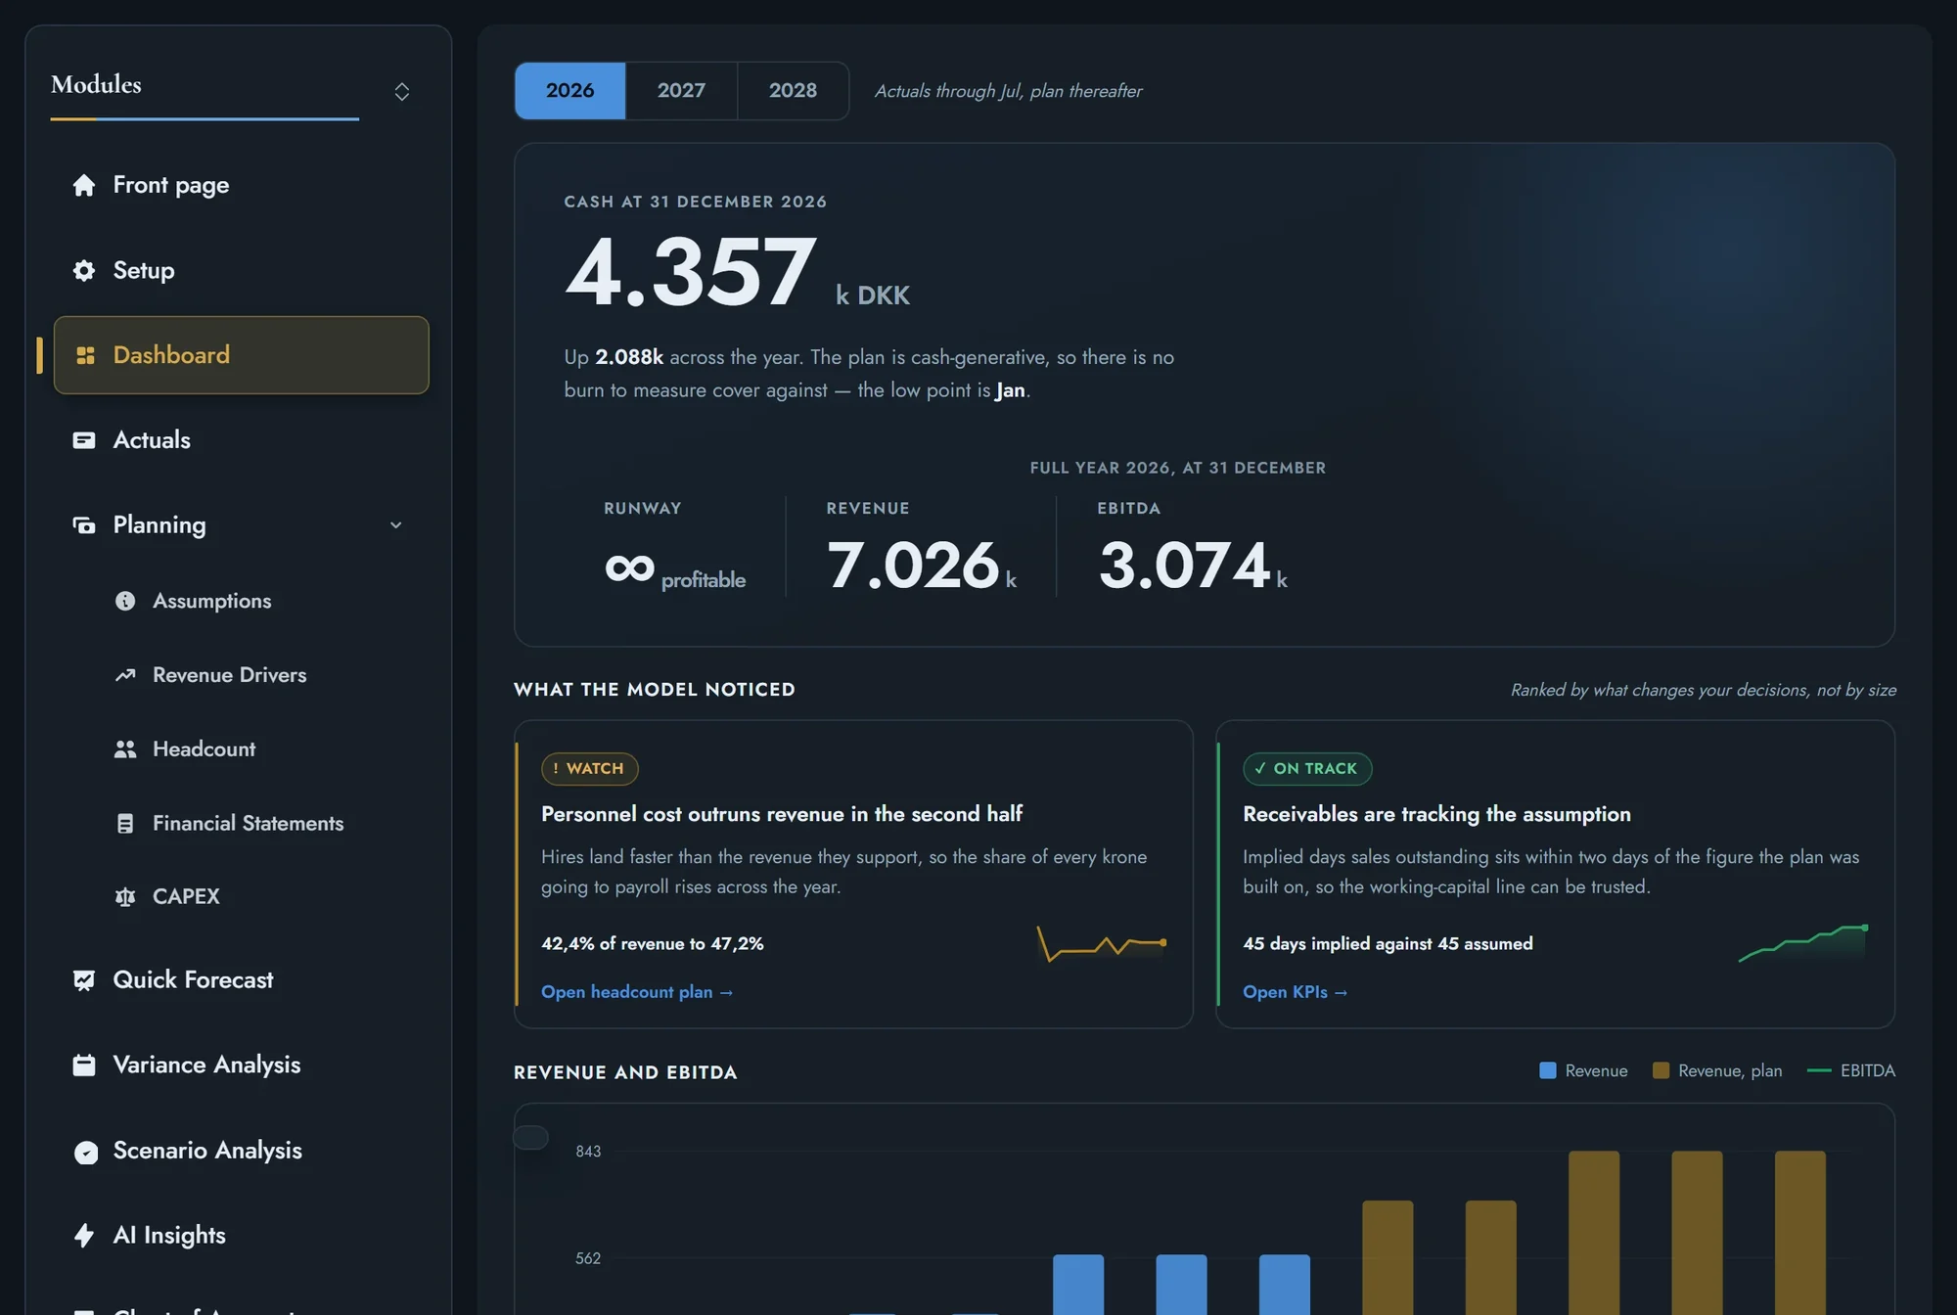This screenshot has height=1315, width=1957.
Task: Click the Actuals card icon
Action: (x=84, y=440)
